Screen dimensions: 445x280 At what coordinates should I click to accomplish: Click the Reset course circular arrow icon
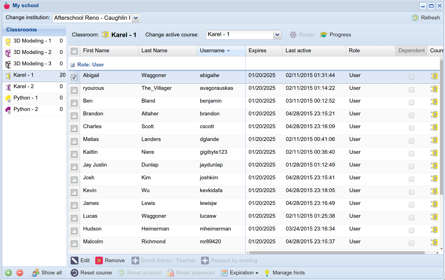pyautogui.click(x=74, y=272)
